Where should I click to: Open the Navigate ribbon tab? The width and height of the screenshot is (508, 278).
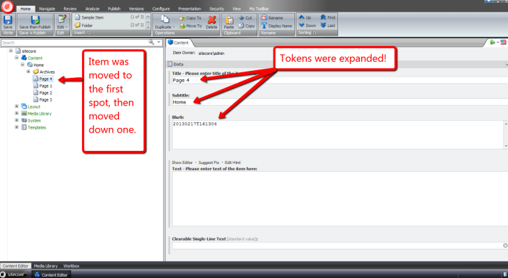pyautogui.click(x=47, y=9)
